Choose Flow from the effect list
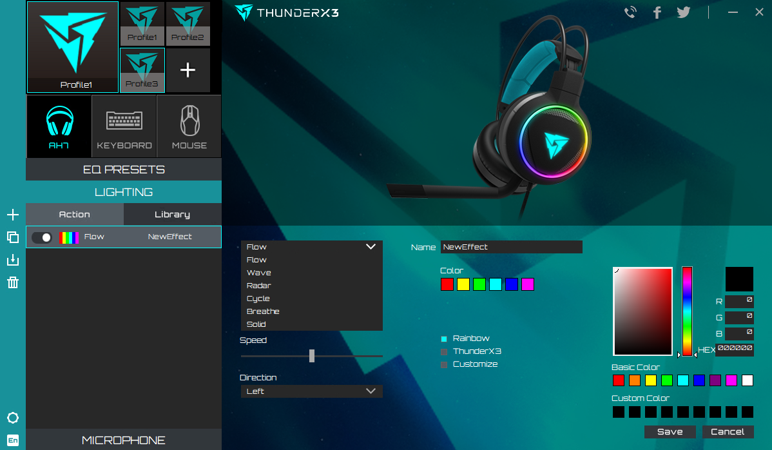Image resolution: width=772 pixels, height=450 pixels. (x=312, y=259)
